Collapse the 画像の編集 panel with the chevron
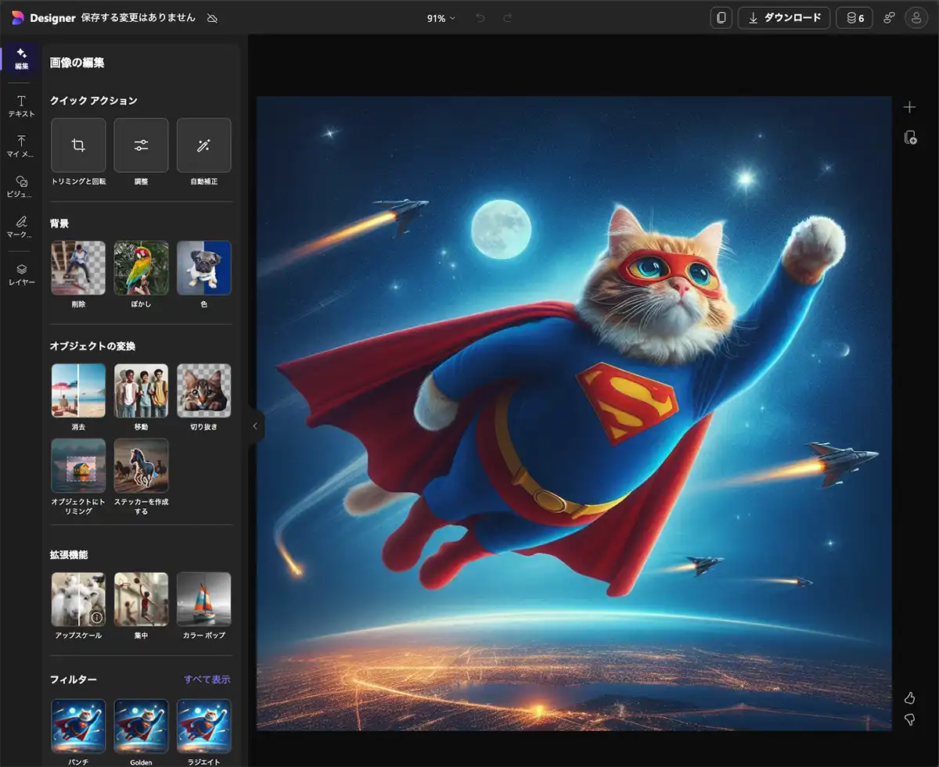This screenshot has height=767, width=939. tap(255, 426)
